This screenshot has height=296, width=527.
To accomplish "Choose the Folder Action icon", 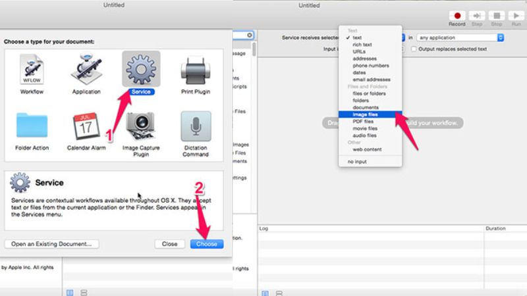I will click(32, 125).
